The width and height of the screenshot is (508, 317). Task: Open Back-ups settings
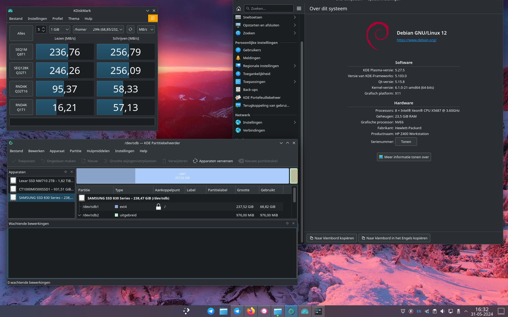point(266,90)
